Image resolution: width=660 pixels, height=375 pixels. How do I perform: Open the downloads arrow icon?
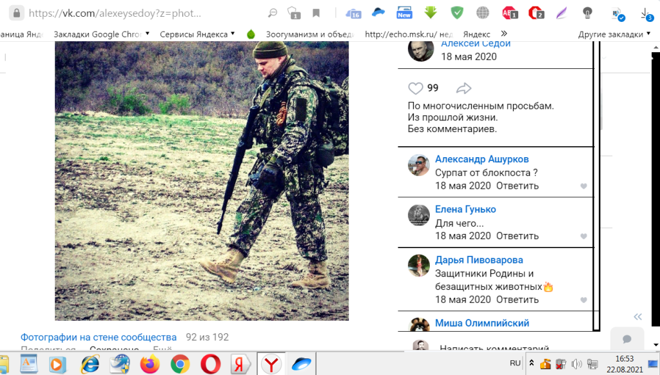646,14
